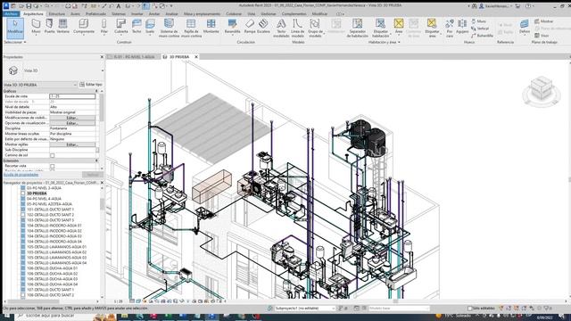The width and height of the screenshot is (571, 321).
Task: Select the Ventana window tool
Action: point(62,26)
